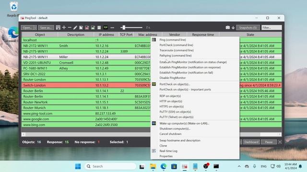Click the ping interval slider handle
307x172 pixels.
click(123, 28)
